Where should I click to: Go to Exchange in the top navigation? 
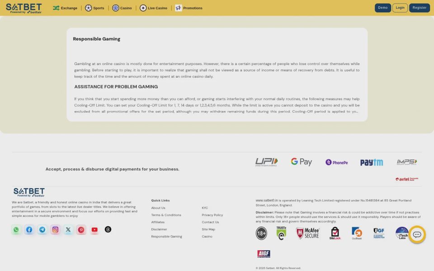pos(65,8)
